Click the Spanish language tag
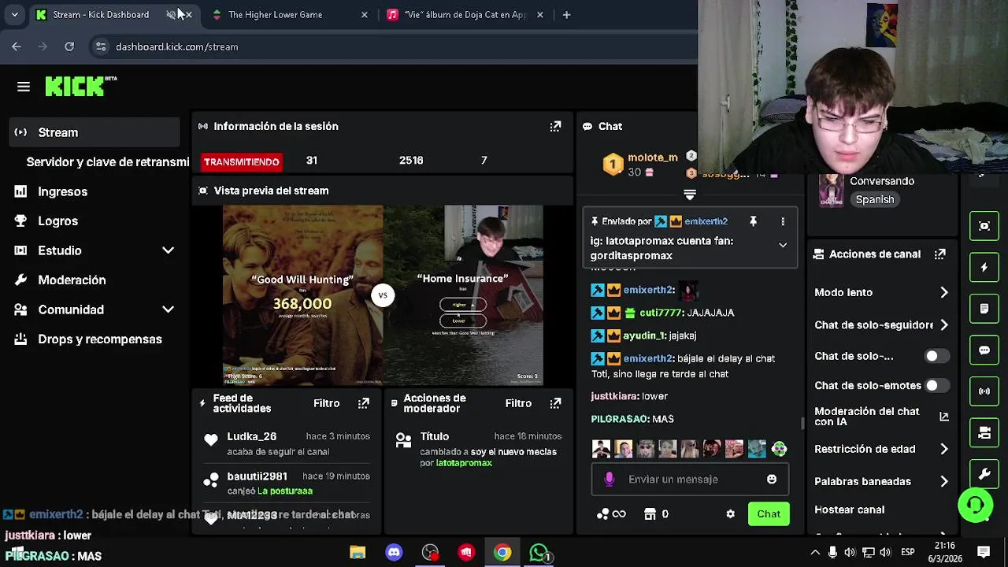 [x=875, y=199]
